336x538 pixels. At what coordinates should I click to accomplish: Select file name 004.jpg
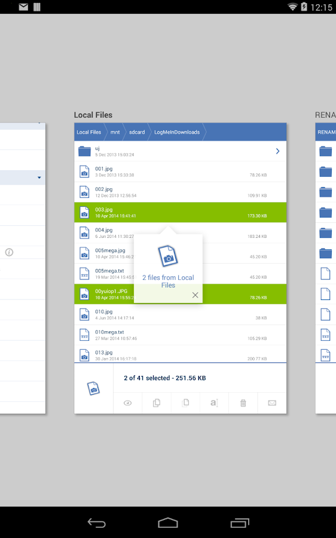[x=103, y=230]
